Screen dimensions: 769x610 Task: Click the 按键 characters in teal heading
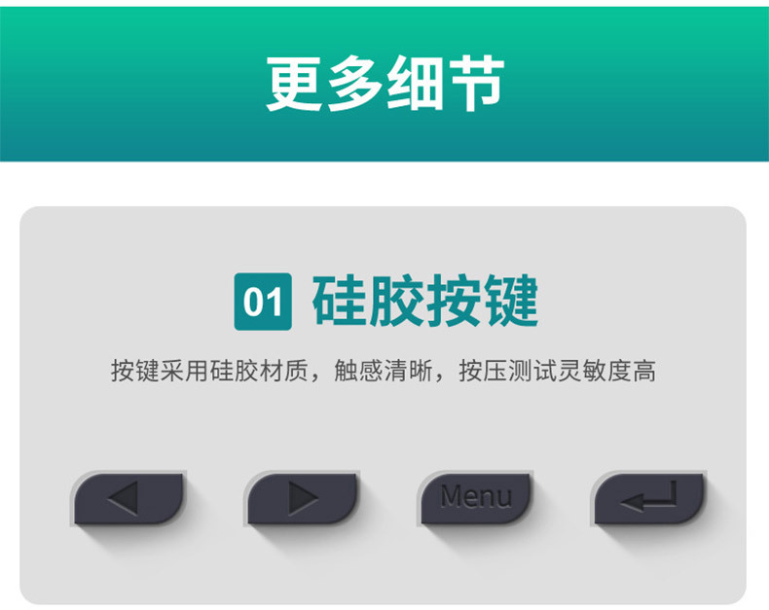[x=482, y=301]
